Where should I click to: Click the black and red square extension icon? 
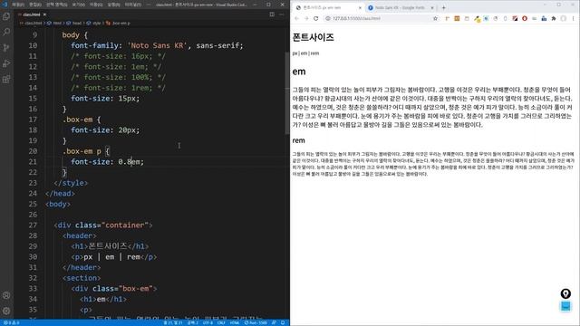point(515,18)
